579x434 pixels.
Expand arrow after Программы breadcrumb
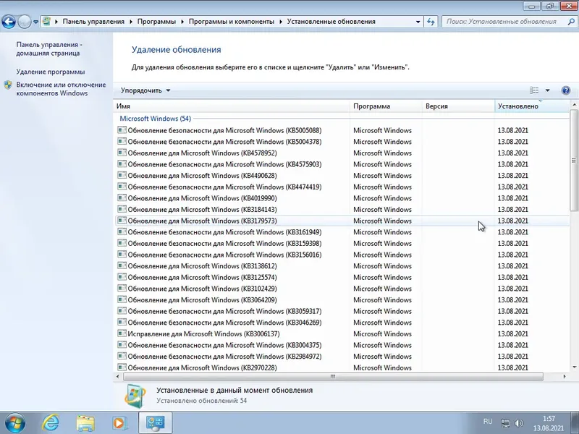point(182,22)
